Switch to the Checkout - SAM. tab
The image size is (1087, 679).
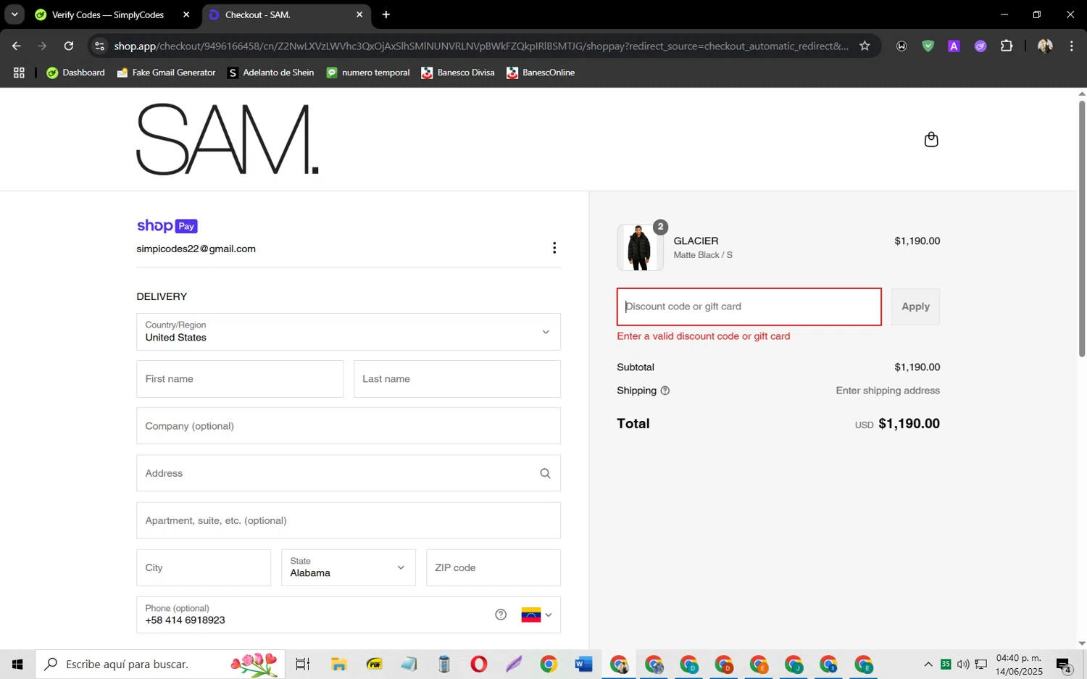click(286, 14)
